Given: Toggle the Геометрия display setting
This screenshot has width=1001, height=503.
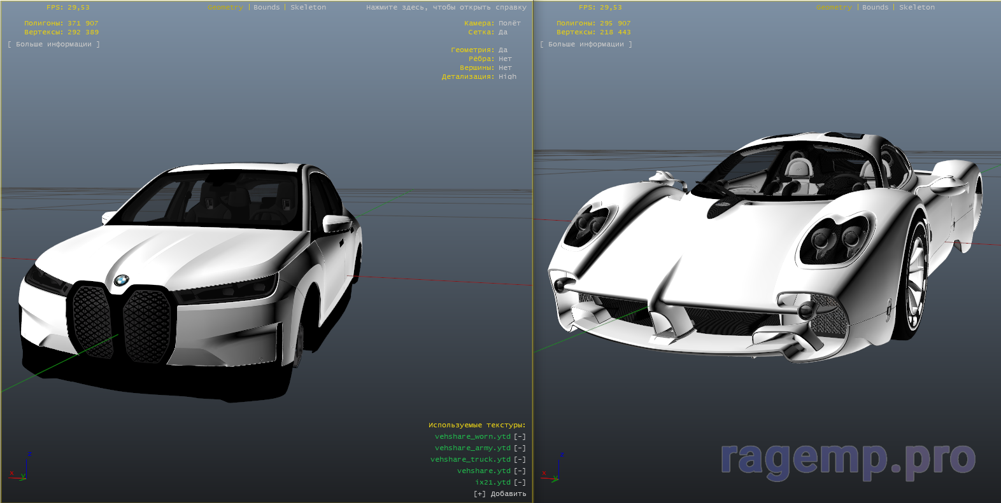Looking at the screenshot, I should pyautogui.click(x=502, y=50).
